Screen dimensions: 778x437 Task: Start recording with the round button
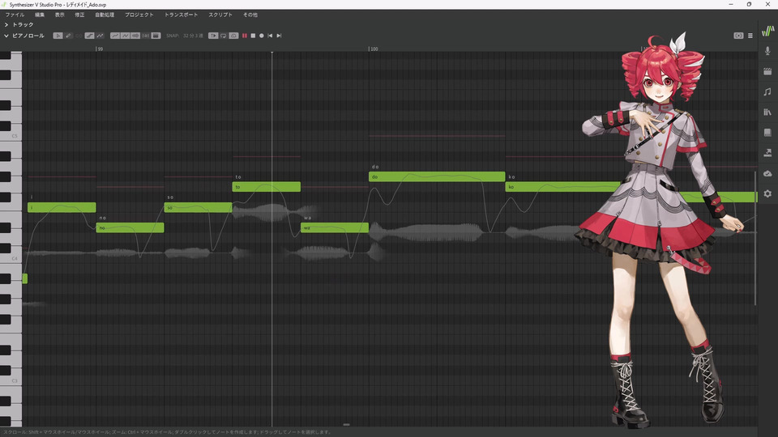coord(262,36)
